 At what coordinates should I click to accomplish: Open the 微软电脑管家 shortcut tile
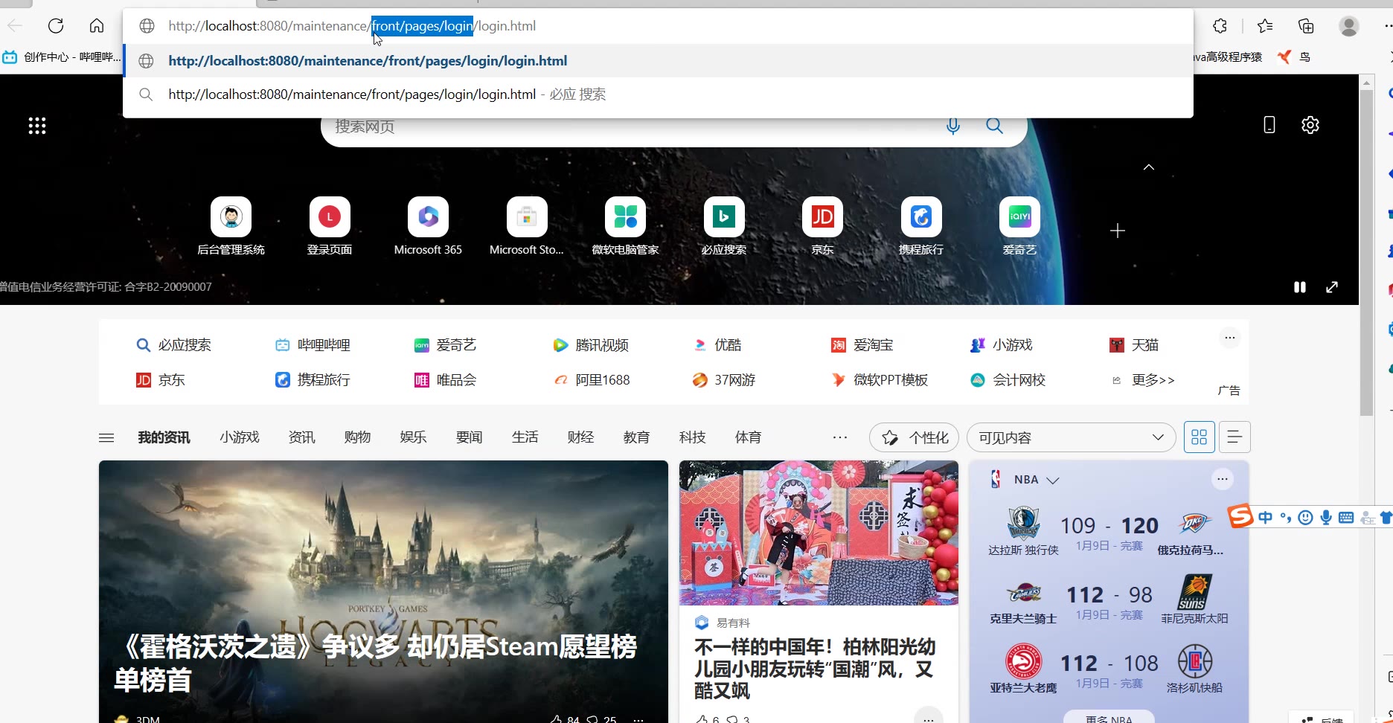tap(625, 227)
